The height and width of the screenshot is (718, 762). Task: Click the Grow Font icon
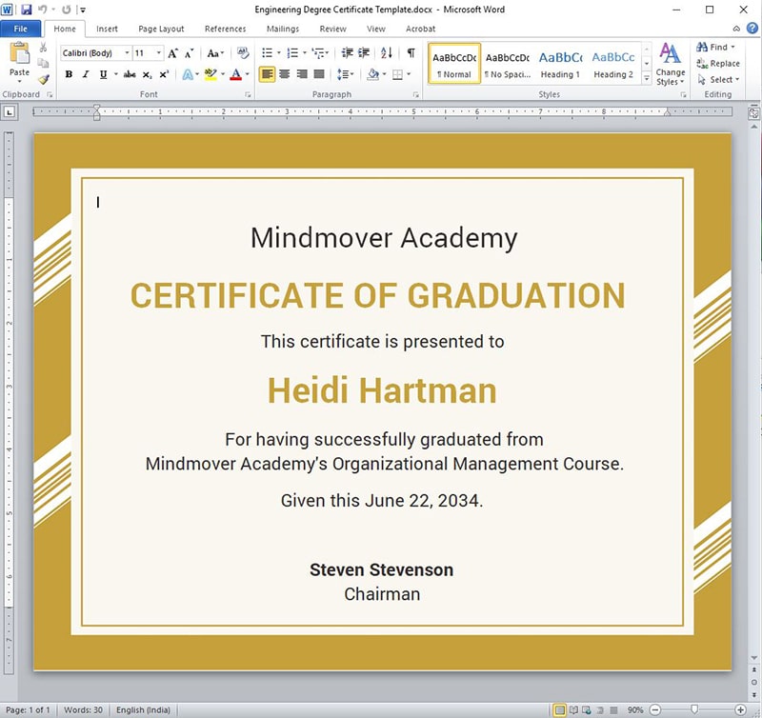pyautogui.click(x=172, y=53)
